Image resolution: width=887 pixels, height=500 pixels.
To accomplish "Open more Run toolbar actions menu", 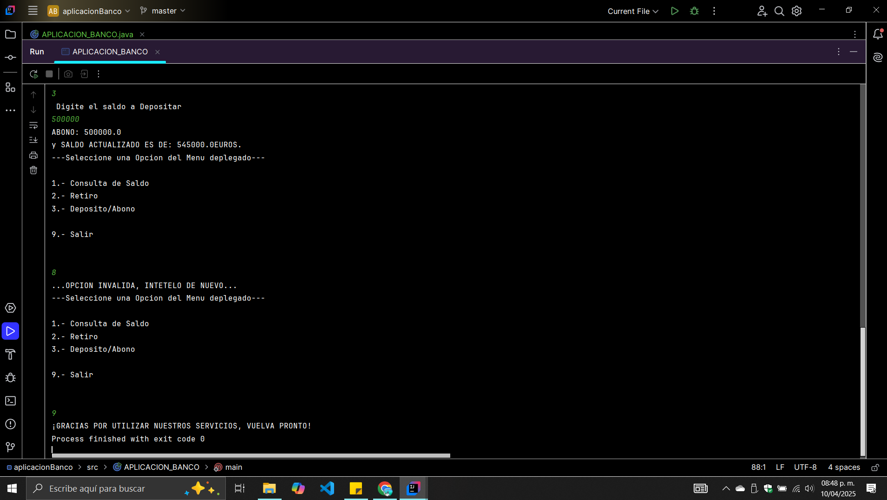I will tap(99, 74).
